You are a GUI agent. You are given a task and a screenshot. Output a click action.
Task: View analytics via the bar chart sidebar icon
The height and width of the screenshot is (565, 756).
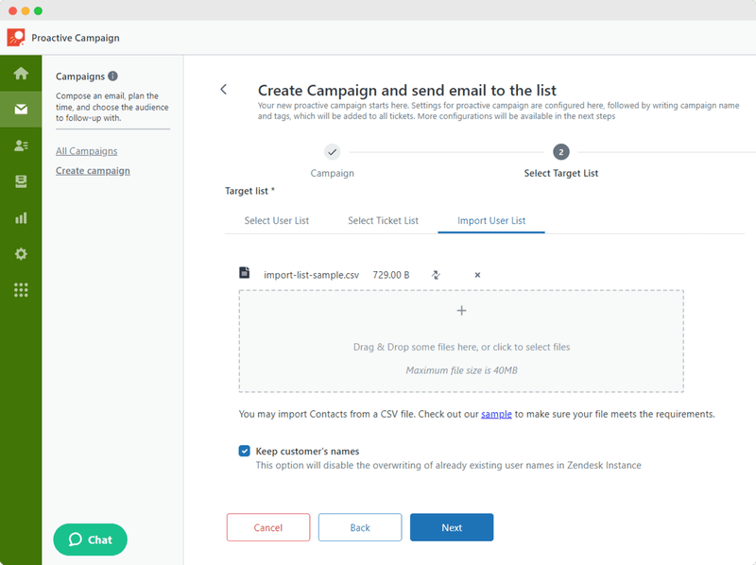[x=21, y=218]
